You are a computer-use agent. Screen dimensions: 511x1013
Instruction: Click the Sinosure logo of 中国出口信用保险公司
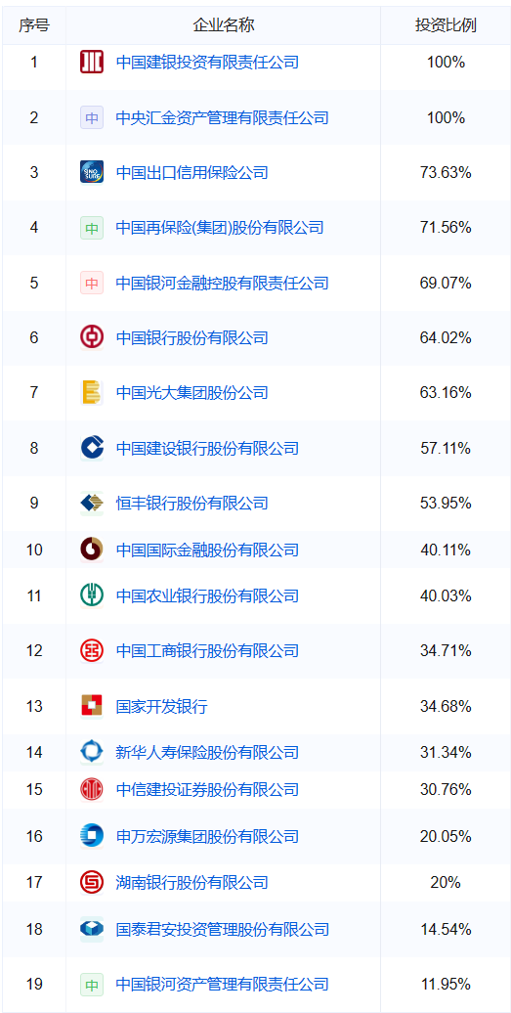tap(92, 172)
